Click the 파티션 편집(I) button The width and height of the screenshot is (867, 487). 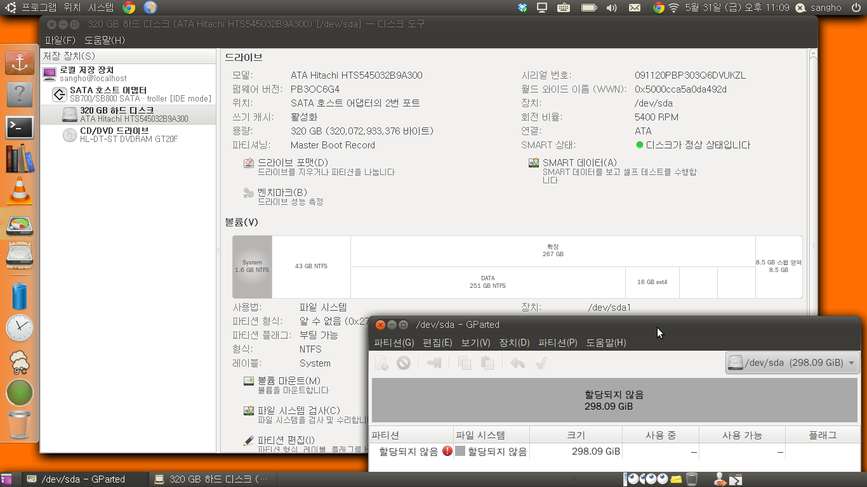coord(305,444)
